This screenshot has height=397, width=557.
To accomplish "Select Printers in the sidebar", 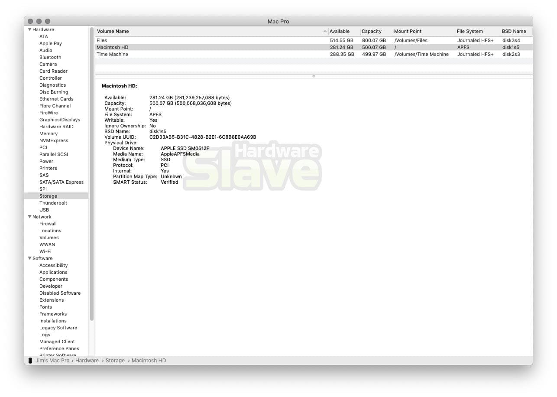I will [48, 168].
